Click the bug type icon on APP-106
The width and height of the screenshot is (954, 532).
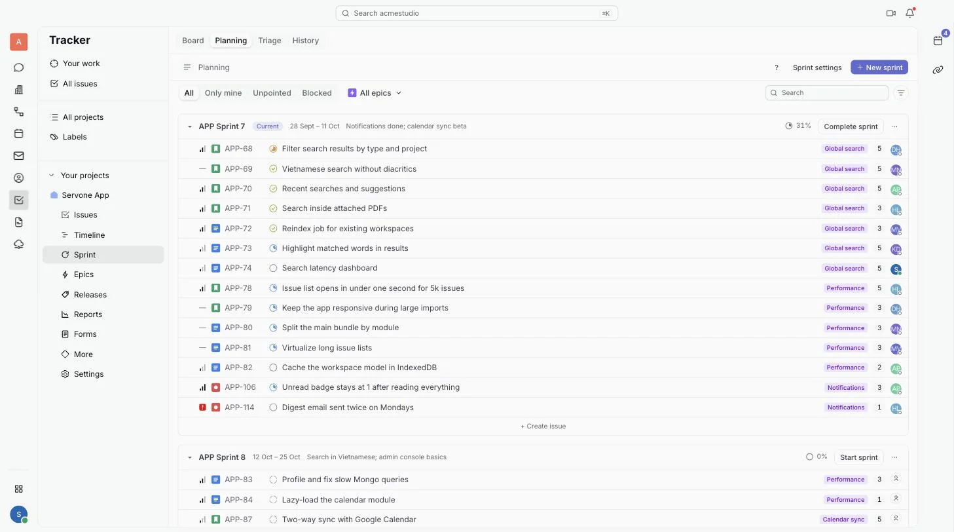pyautogui.click(x=215, y=387)
